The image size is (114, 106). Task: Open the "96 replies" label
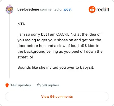50,85
